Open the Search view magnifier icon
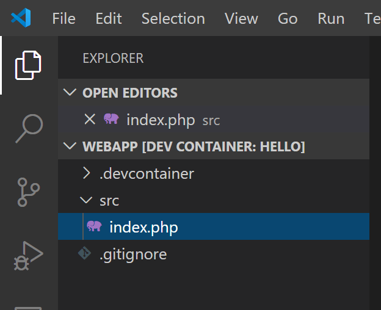Image resolution: width=381 pixels, height=310 pixels. (29, 128)
